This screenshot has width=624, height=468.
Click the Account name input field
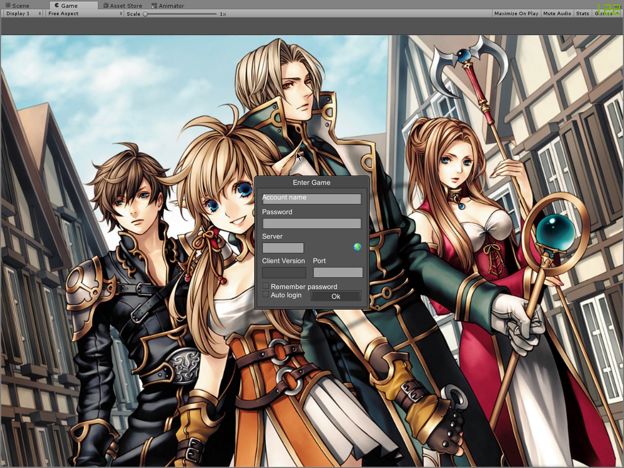coord(312,199)
